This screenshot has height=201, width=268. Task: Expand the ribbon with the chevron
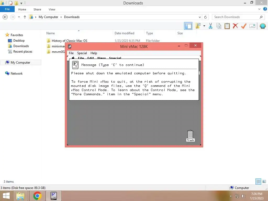click(x=259, y=9)
